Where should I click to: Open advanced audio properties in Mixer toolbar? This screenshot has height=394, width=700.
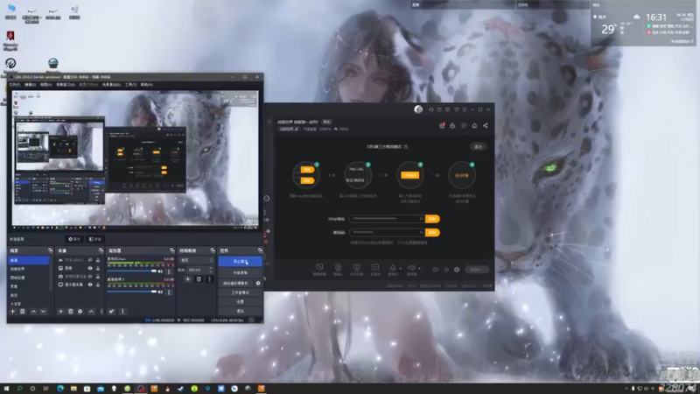(x=112, y=312)
